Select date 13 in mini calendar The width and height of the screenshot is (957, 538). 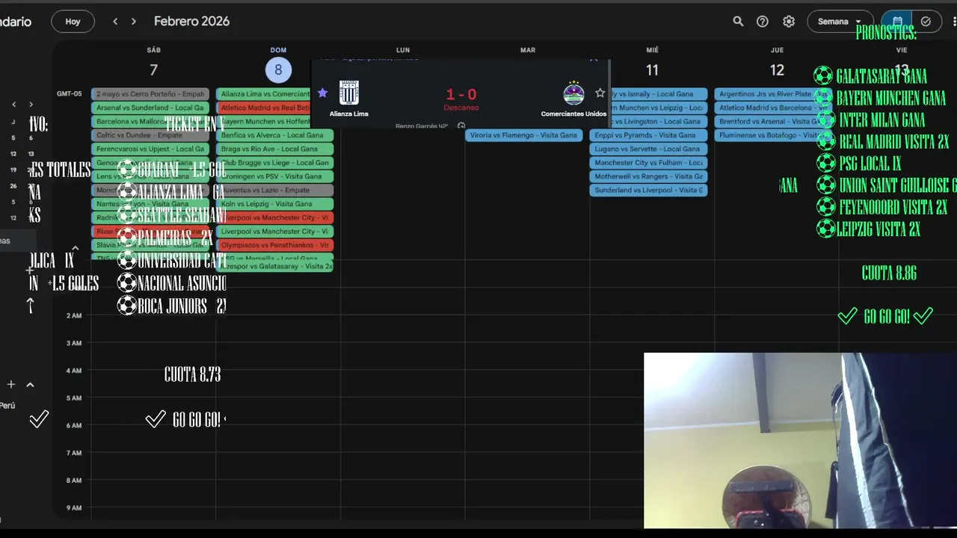click(x=31, y=154)
